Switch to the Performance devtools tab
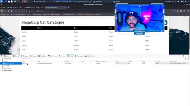The width and height of the screenshot is (190, 106). [x=53, y=56]
